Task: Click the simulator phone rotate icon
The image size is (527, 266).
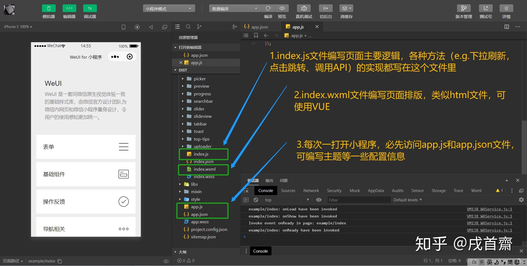Action: pyautogui.click(x=124, y=27)
